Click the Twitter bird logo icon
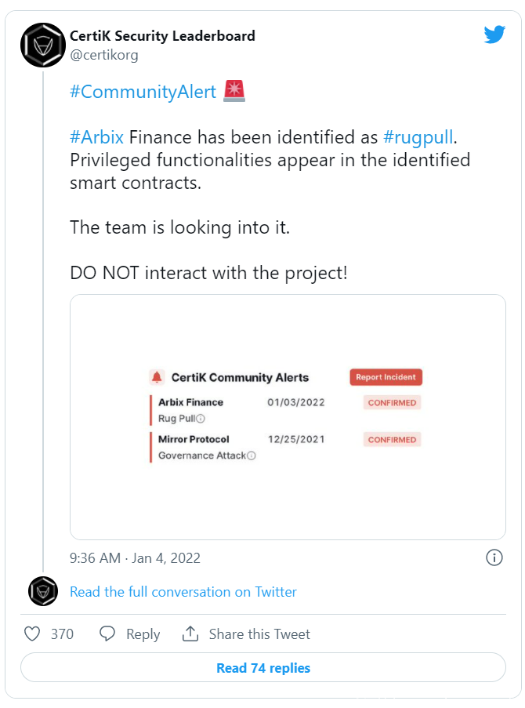 pyautogui.click(x=494, y=35)
